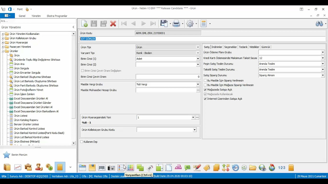Image resolution: width=328 pixels, height=184 pixels.
Task: Click the open yellow folder icon in bottom toolbar
Action: [x=253, y=168]
